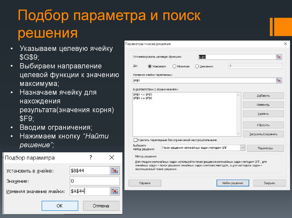Click the question mark help icon in Подбор параметра
The width and height of the screenshot is (292, 218).
(91, 157)
